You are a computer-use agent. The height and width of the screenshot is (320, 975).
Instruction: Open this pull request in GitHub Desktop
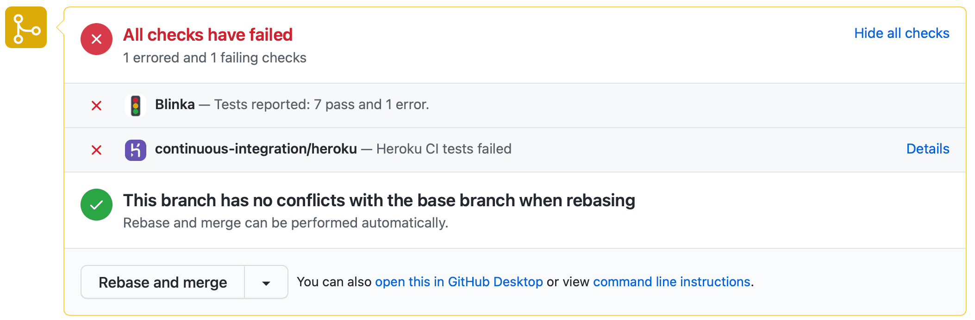[460, 282]
